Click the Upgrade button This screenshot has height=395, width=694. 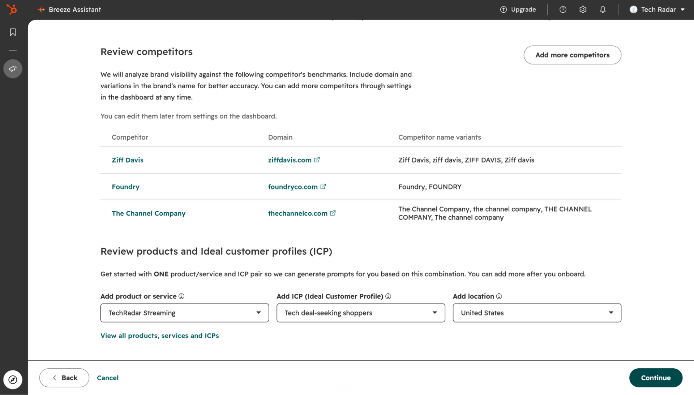[x=518, y=9]
